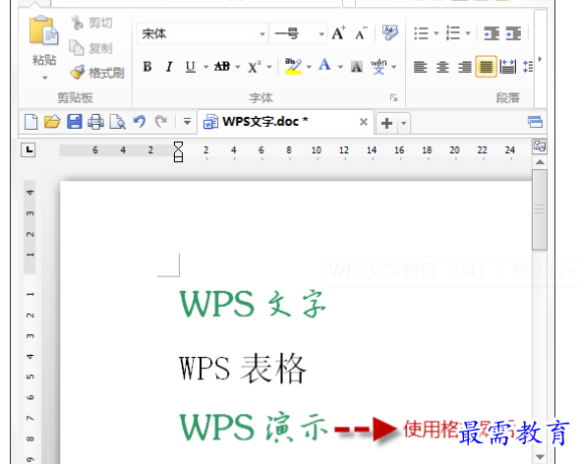The width and height of the screenshot is (578, 464).
Task: Click the print preview icon
Action: click(x=117, y=122)
